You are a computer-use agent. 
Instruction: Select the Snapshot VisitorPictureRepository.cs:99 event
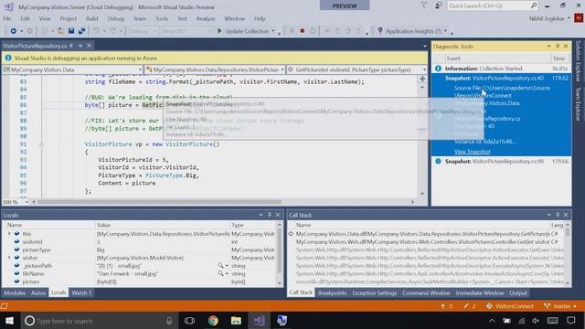[x=501, y=162]
